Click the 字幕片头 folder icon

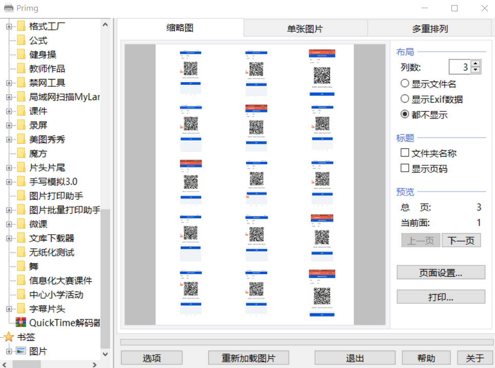[21, 308]
